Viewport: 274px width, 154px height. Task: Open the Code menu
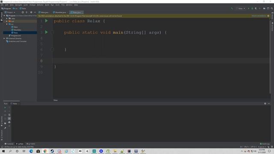click(26, 5)
